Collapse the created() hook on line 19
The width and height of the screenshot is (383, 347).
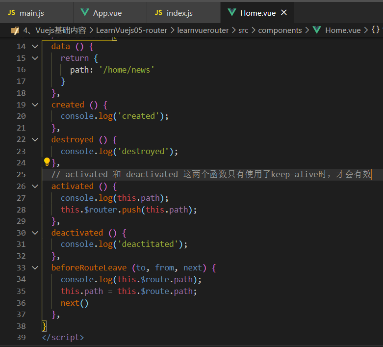click(35, 105)
